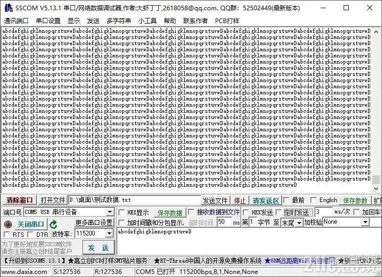Toggle 加时间戳和分包显示 checkbox
Image resolution: width=382 pixels, height=277 pixels.
coord(121,223)
